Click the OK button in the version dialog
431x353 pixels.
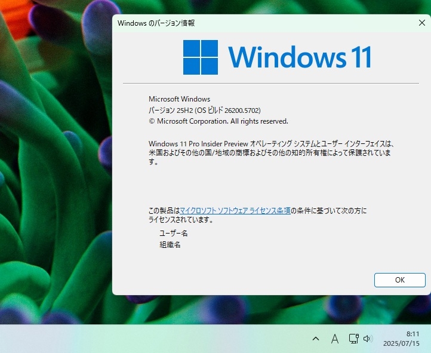tap(400, 280)
